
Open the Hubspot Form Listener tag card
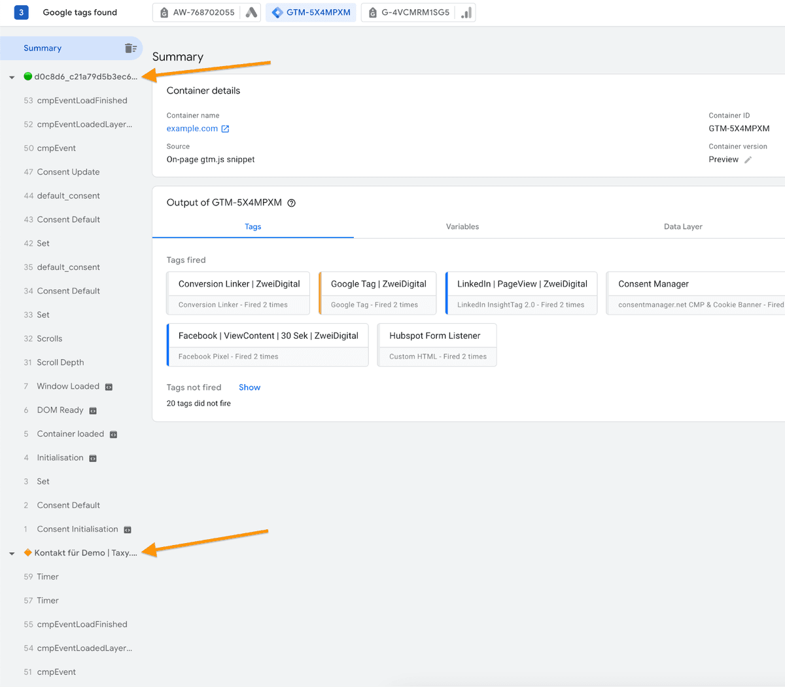coord(437,336)
